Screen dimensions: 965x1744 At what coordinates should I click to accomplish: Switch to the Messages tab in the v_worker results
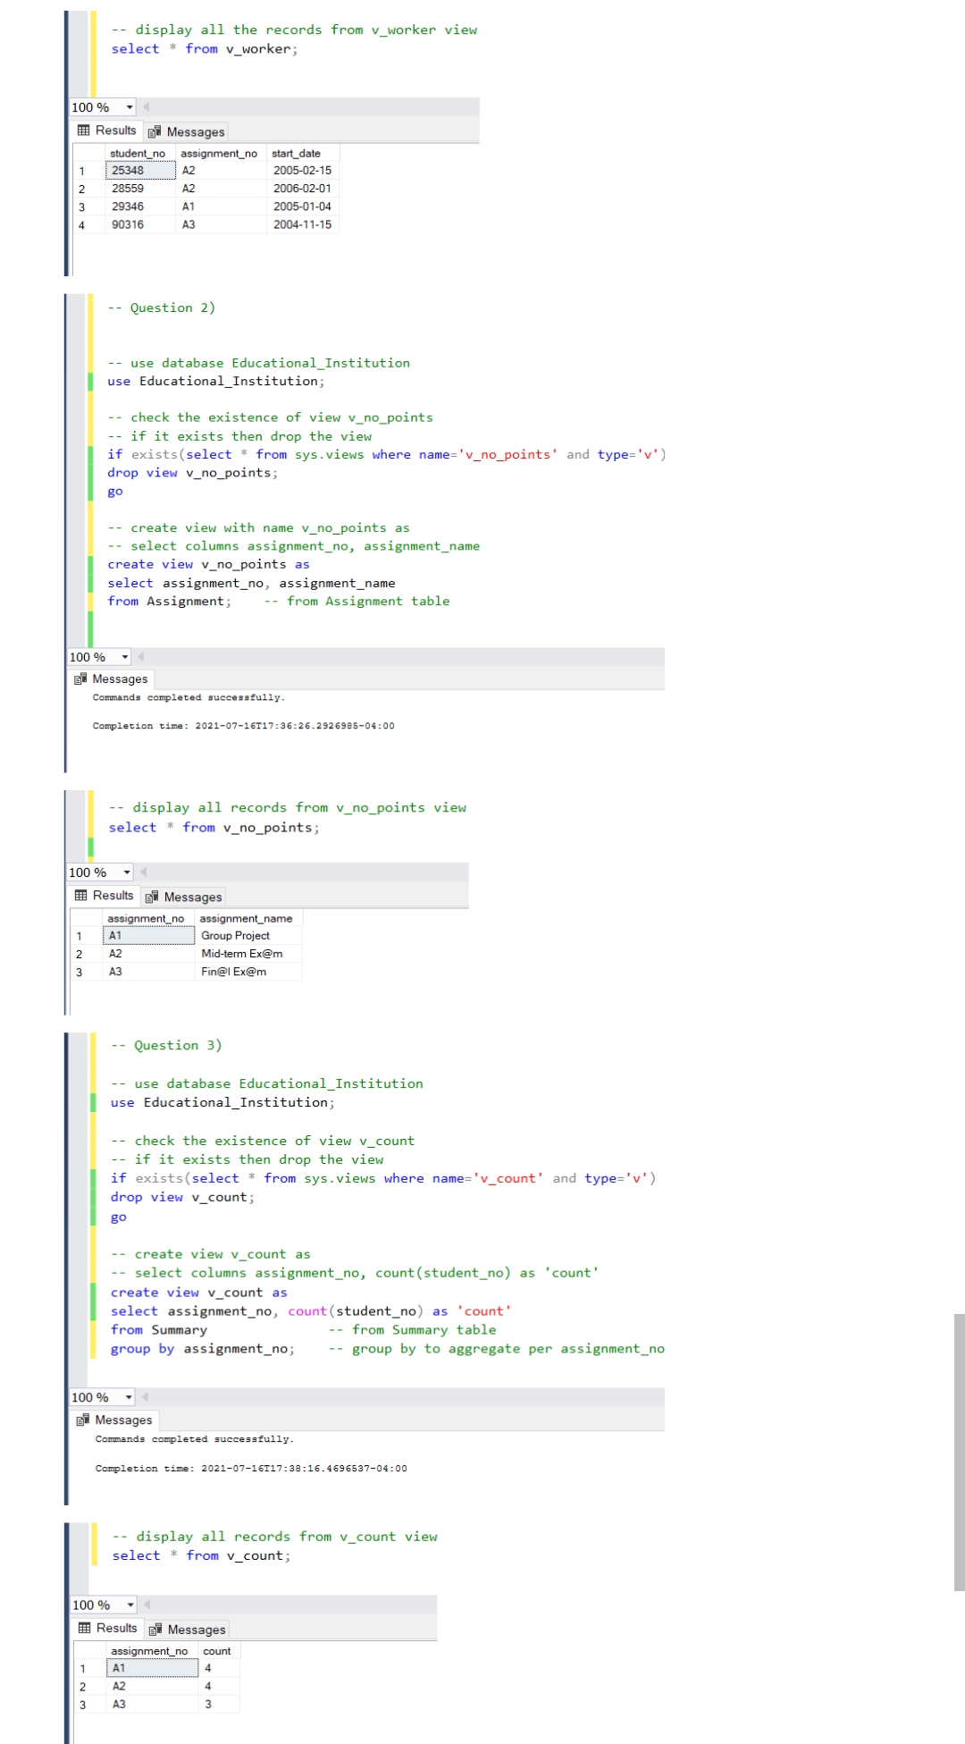[187, 132]
